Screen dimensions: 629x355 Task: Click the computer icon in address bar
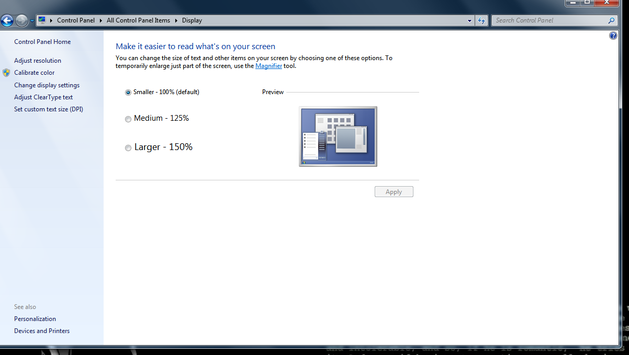click(42, 20)
